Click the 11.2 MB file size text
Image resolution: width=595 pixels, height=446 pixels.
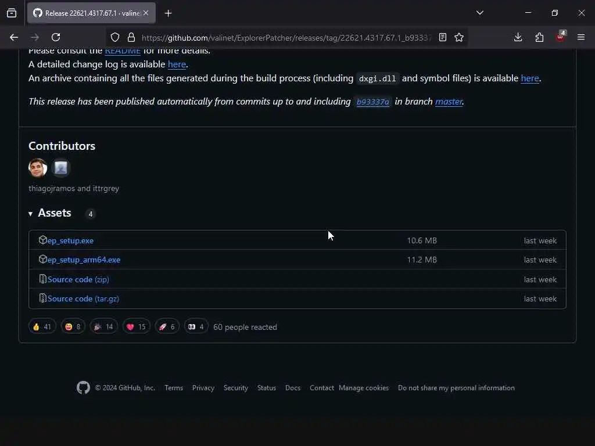pos(422,260)
